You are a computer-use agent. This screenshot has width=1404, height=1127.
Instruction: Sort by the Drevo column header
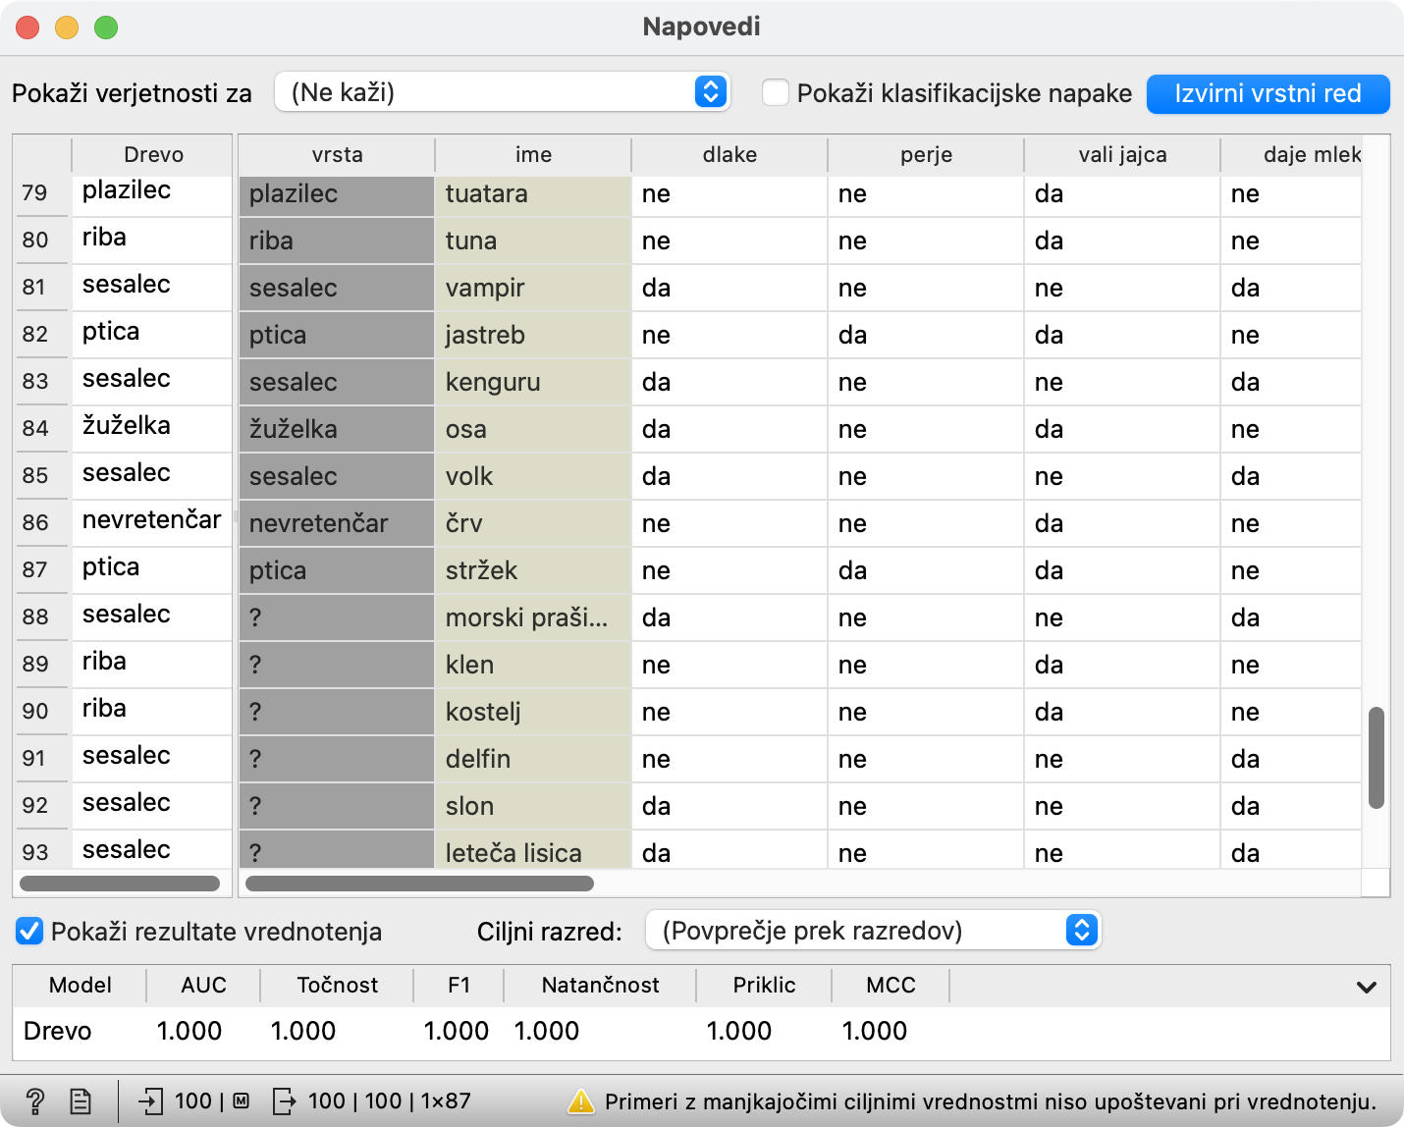point(153,155)
